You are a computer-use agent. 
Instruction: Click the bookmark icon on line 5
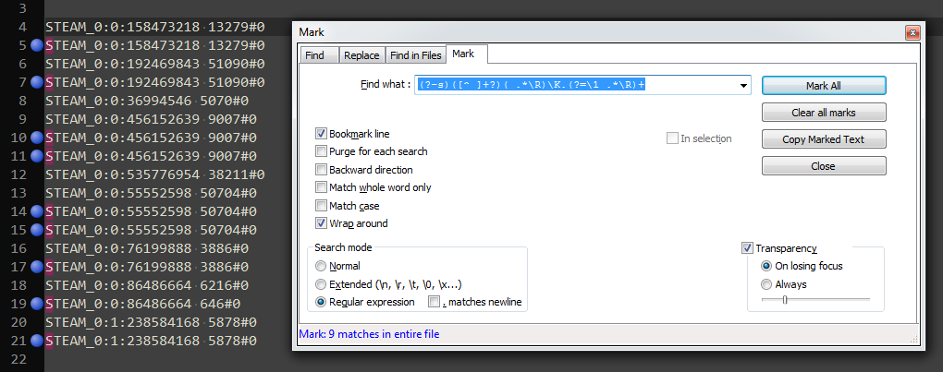click(37, 45)
